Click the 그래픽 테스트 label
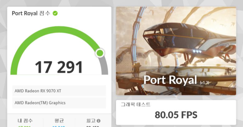The height and width of the screenshot is (127, 243). [136, 104]
